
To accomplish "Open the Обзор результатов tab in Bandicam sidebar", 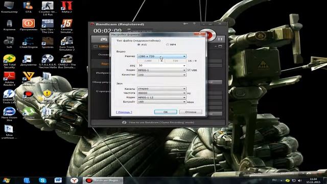I will pos(101,82).
